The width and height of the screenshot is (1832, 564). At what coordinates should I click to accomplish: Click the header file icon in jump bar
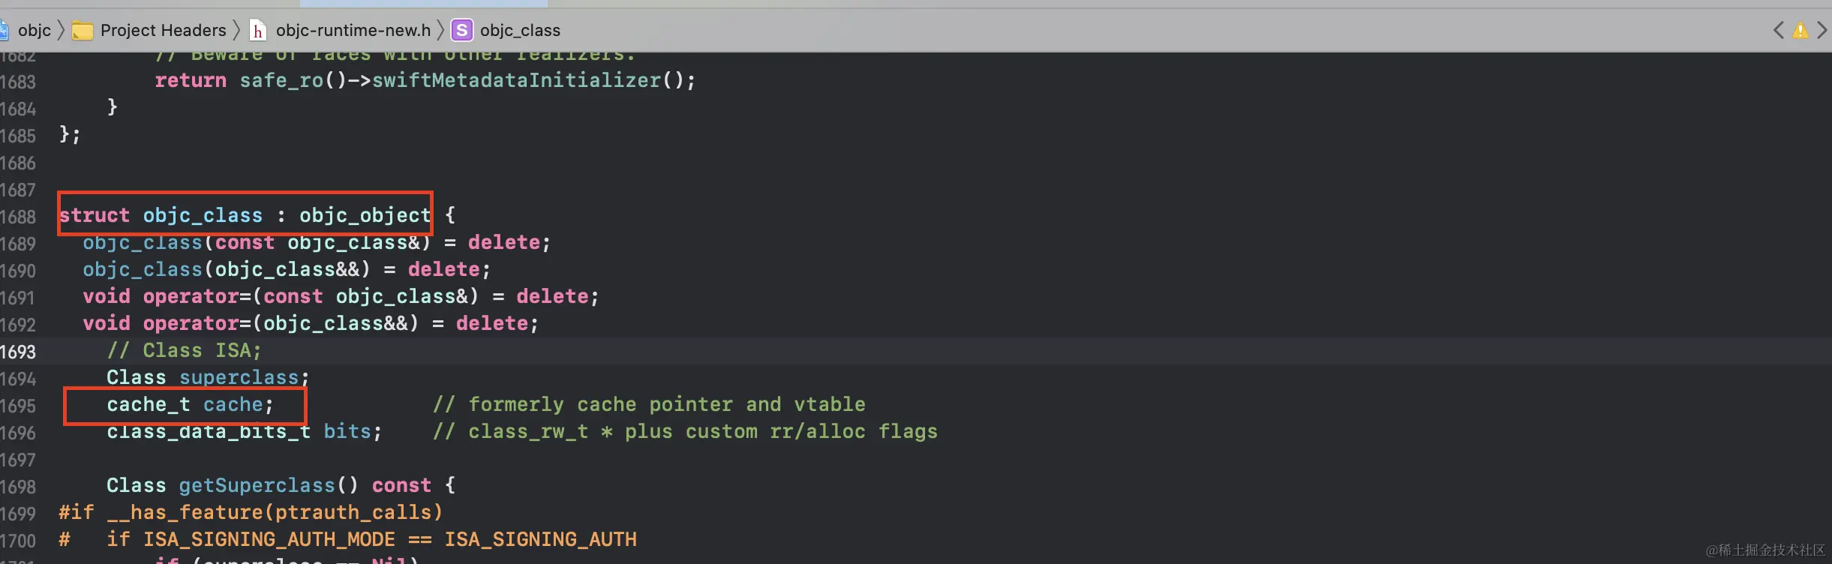pyautogui.click(x=257, y=31)
